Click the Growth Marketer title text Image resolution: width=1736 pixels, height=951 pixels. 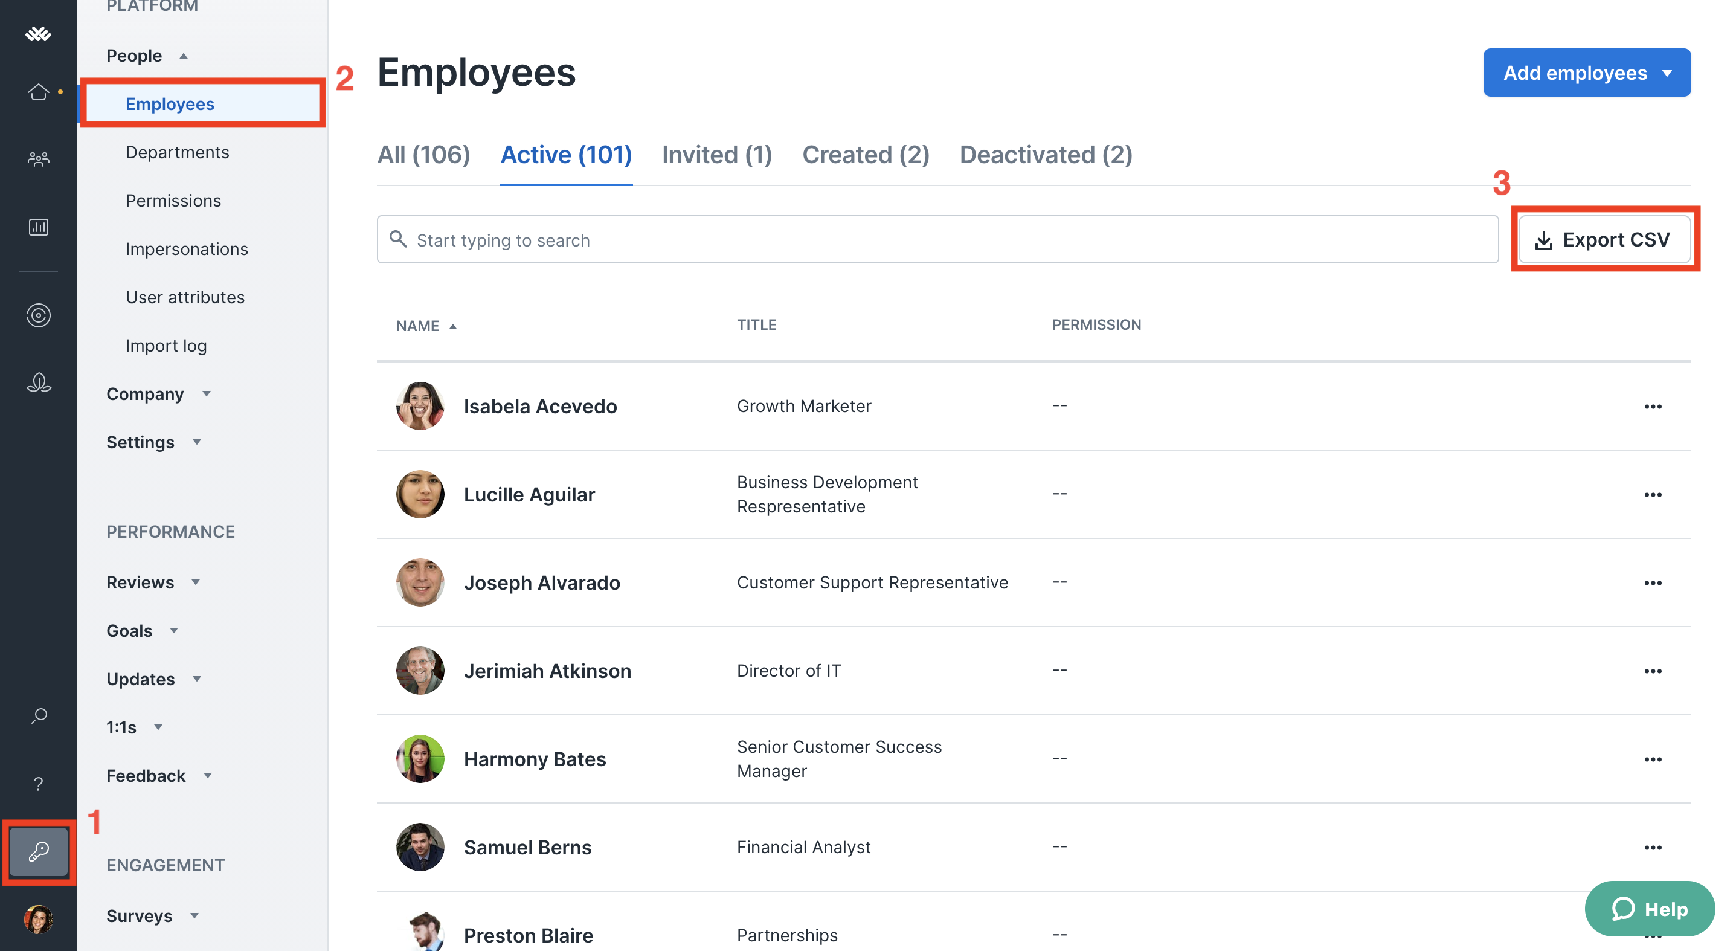(x=804, y=406)
